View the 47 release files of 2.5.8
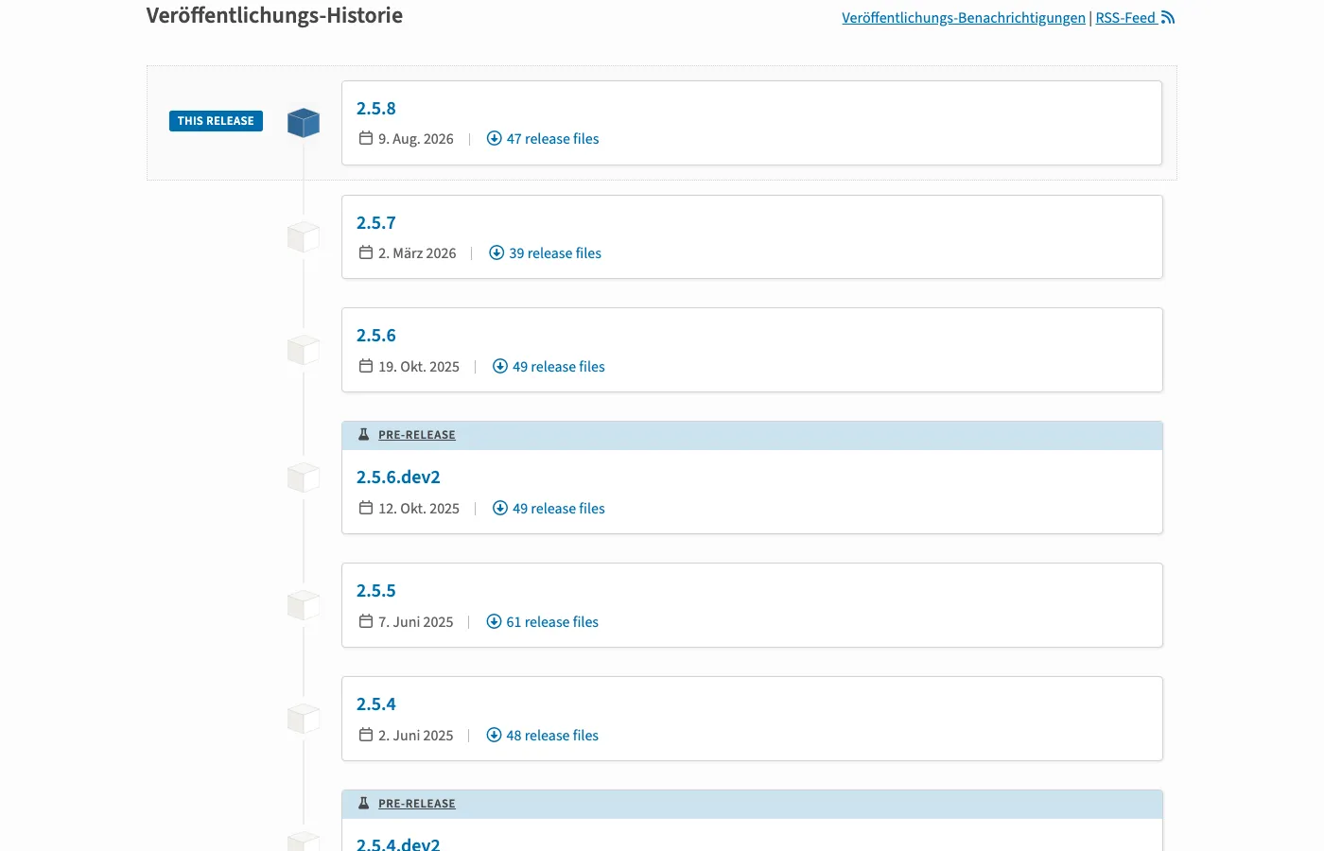This screenshot has width=1324, height=851. [x=553, y=139]
